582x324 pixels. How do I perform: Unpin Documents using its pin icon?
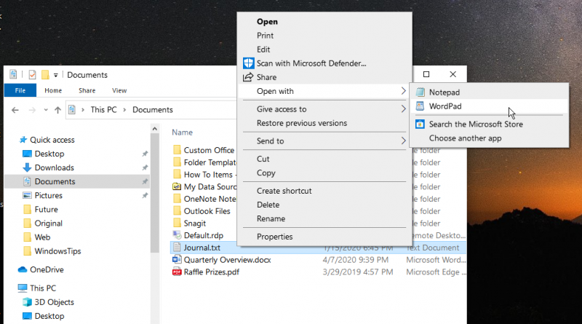pyautogui.click(x=145, y=182)
